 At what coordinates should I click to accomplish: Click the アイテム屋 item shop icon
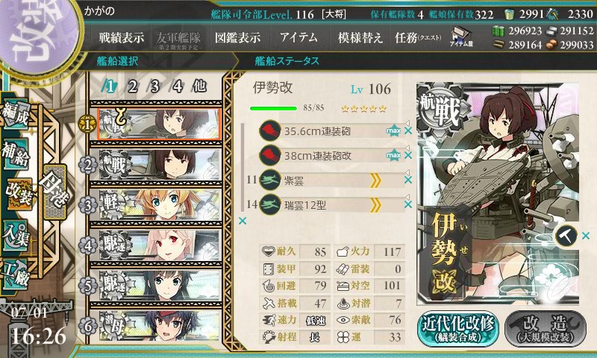point(461,37)
